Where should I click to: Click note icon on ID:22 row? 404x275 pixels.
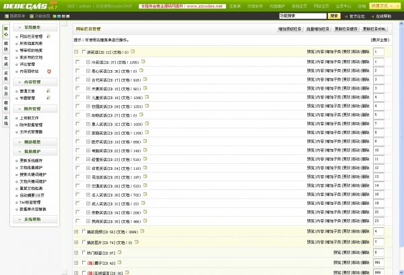[x=145, y=150]
